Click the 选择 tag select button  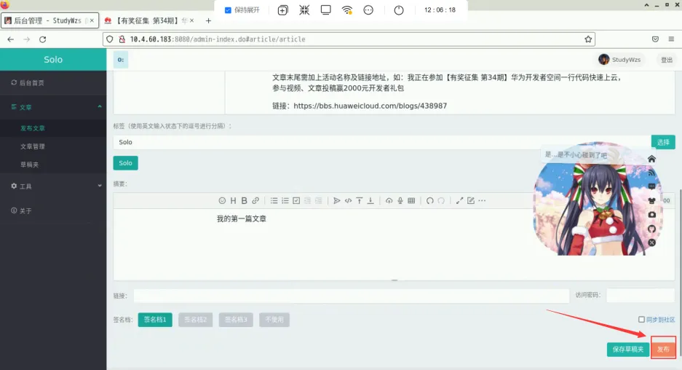click(663, 142)
